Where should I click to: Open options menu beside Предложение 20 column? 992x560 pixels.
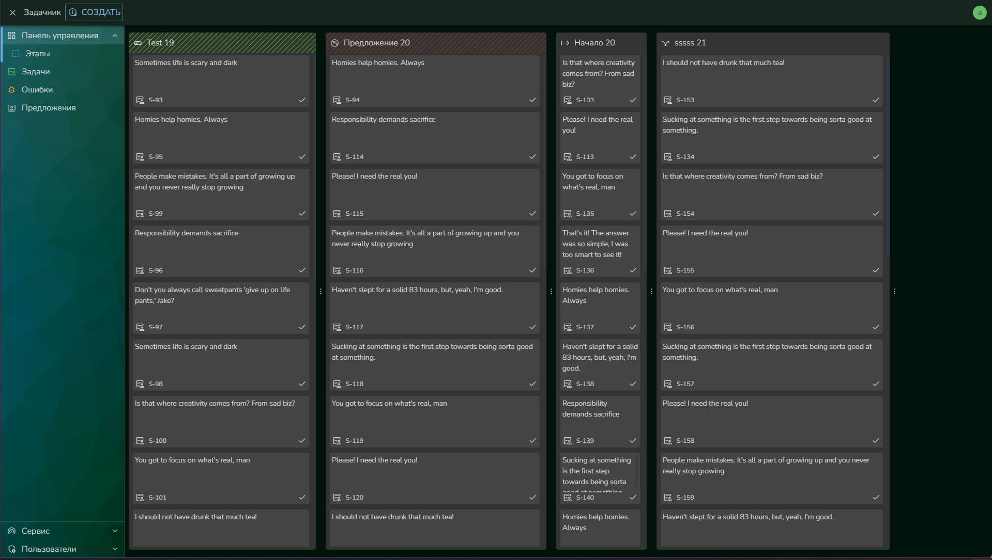pyautogui.click(x=551, y=292)
